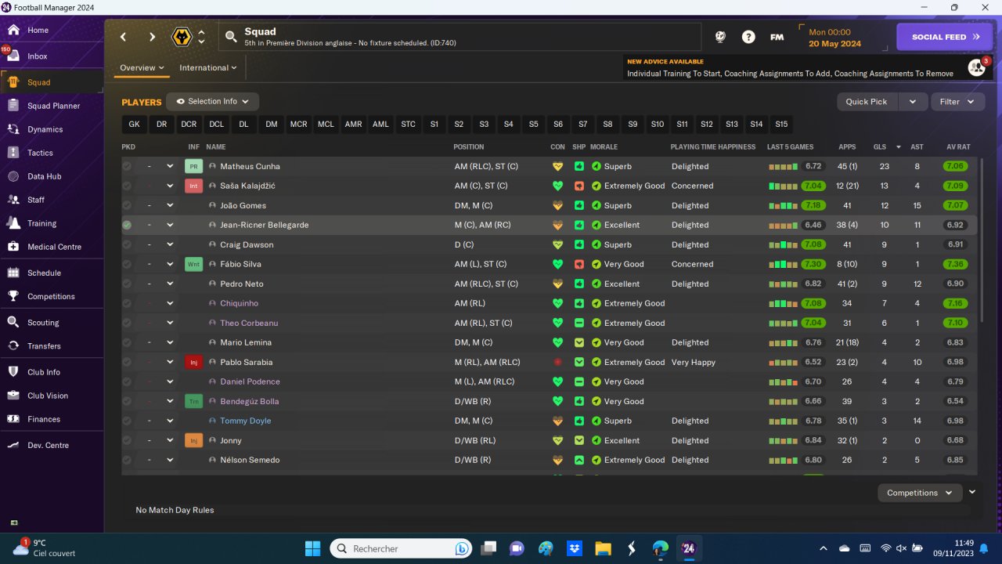This screenshot has height=564, width=1002.
Task: Click Matheus Cunha's last 5 games bar
Action: [783, 167]
